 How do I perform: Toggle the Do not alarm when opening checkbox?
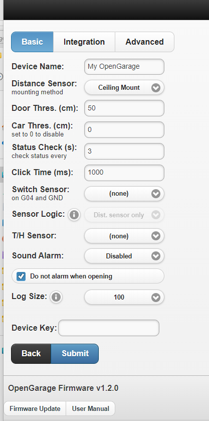(21, 276)
